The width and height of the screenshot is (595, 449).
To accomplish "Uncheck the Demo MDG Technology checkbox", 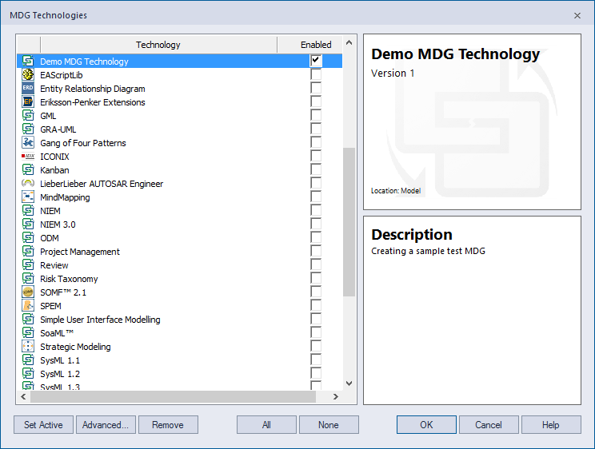I will point(316,61).
